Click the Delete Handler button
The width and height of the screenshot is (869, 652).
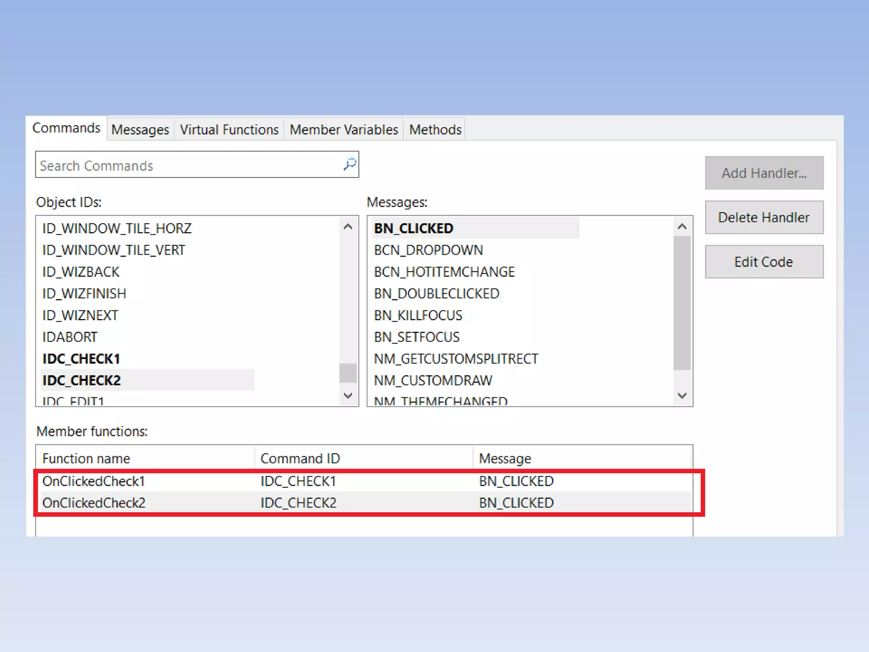(x=764, y=217)
